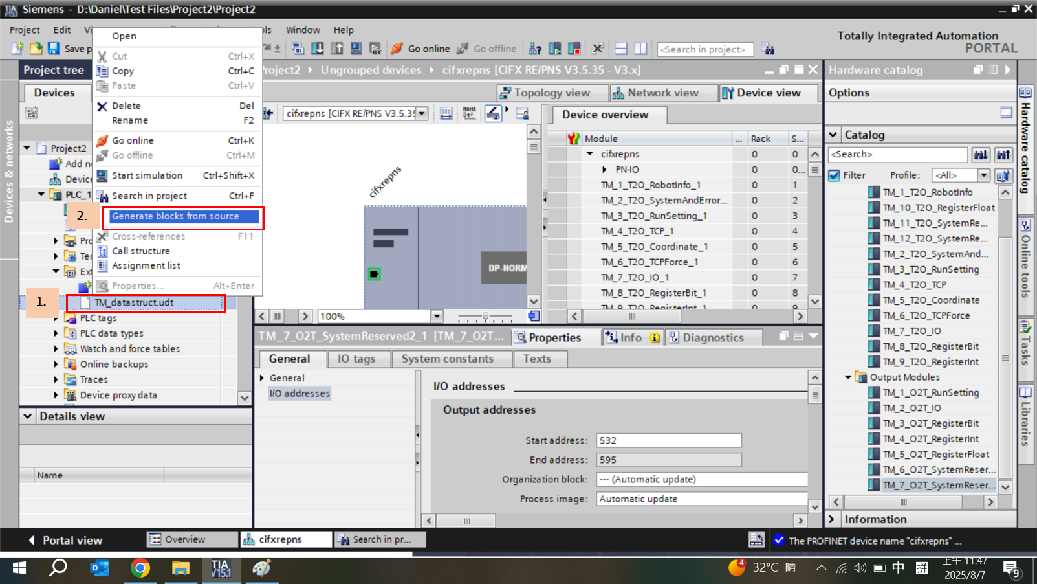The image size is (1037, 584).
Task: Collapse the Catalog section
Action: (833, 135)
